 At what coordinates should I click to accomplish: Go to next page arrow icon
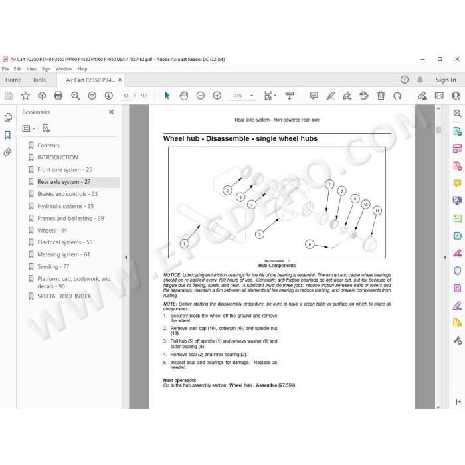coord(108,96)
